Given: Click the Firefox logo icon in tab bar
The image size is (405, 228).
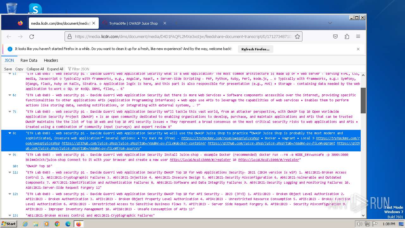Looking at the screenshot, I should coord(20,23).
